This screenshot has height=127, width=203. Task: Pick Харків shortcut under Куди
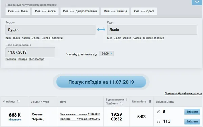pos(127,38)
